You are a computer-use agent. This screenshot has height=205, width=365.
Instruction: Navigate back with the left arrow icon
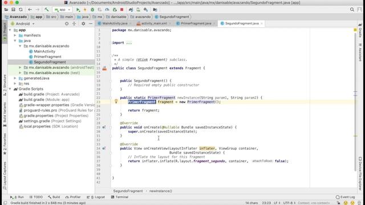click(30, 10)
